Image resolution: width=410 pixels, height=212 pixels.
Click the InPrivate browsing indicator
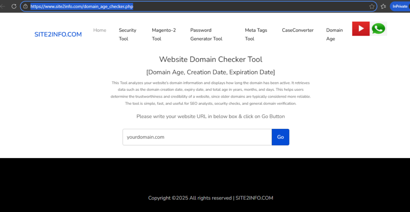click(400, 6)
